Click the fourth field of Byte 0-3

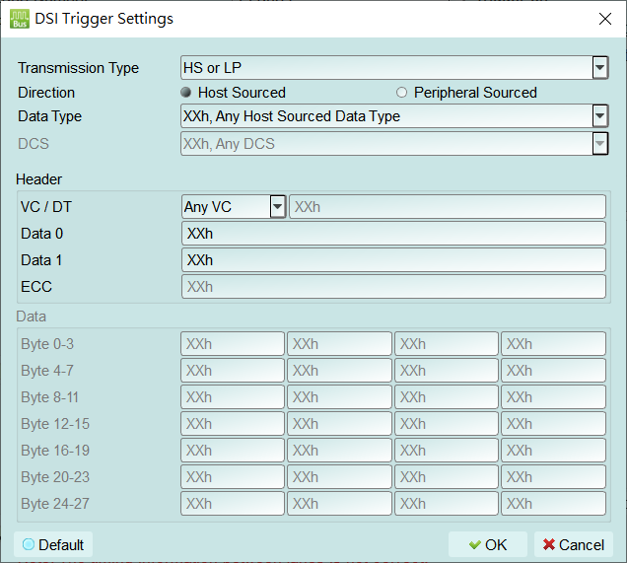(553, 344)
